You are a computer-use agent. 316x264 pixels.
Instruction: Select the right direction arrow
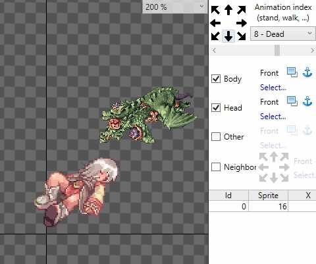(x=242, y=23)
